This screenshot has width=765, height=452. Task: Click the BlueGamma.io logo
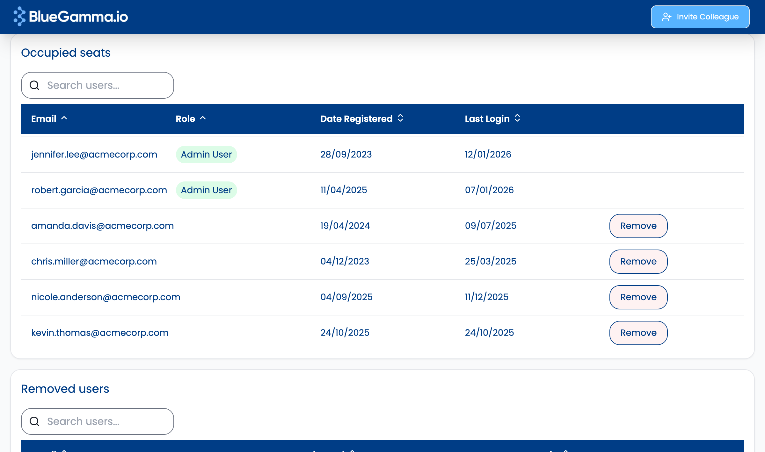(x=71, y=17)
